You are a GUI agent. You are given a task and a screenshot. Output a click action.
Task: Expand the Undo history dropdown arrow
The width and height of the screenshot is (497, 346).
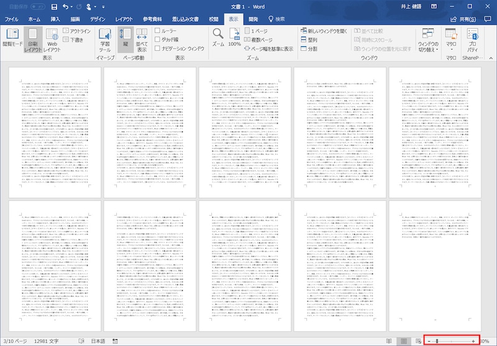coord(73,7)
